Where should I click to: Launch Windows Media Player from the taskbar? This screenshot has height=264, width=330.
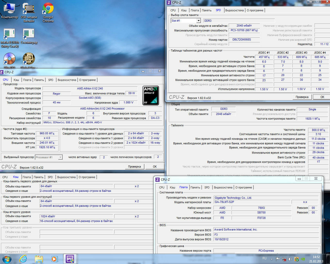pos(54,259)
